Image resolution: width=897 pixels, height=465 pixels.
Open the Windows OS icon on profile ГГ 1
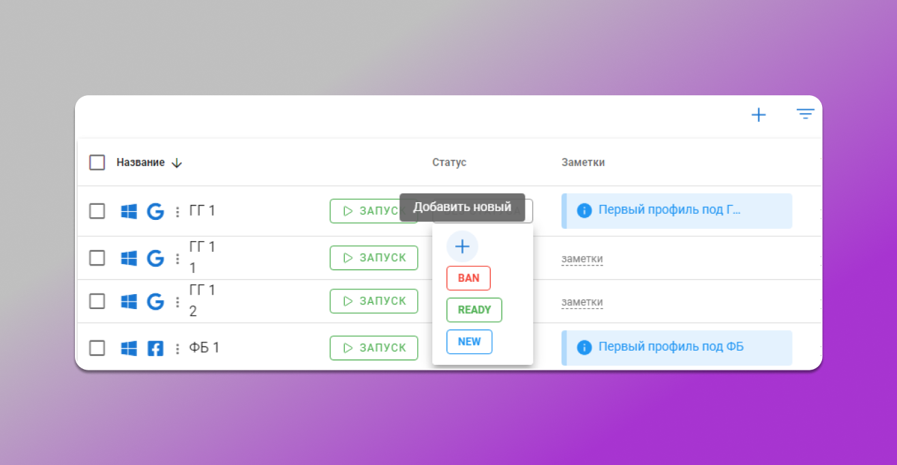128,211
